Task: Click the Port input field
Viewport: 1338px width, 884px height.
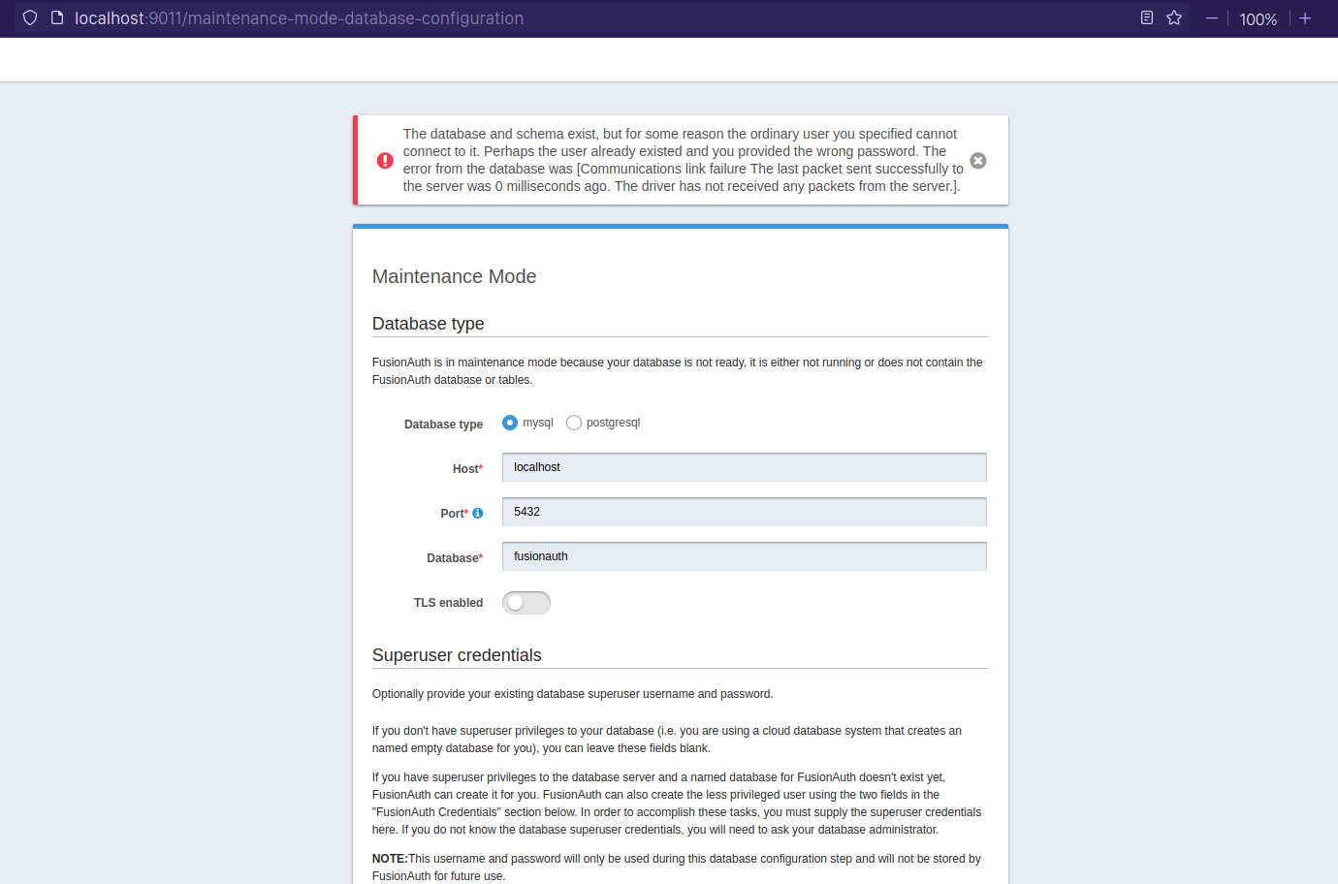Action: click(745, 512)
